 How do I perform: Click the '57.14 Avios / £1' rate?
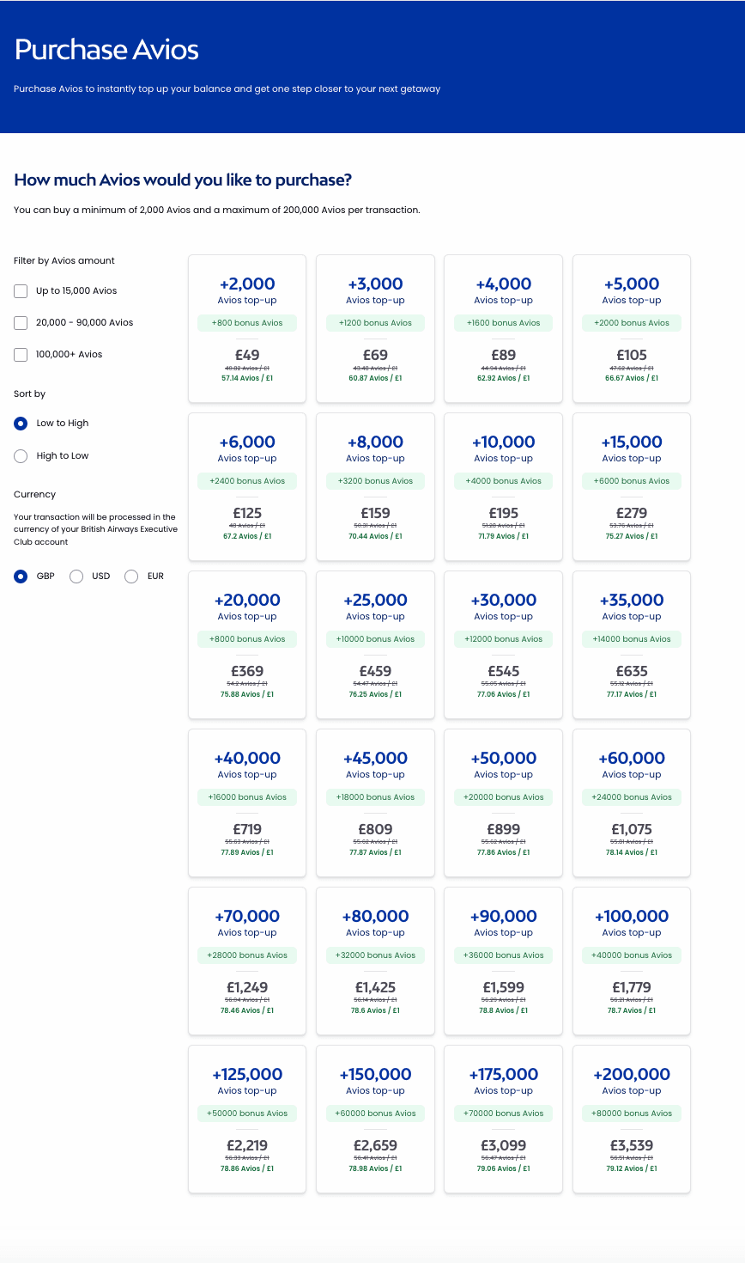[247, 378]
